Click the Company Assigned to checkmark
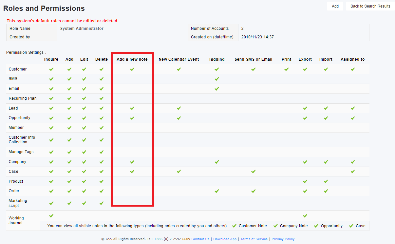Screen dimensions: 395x244 pos(352,162)
